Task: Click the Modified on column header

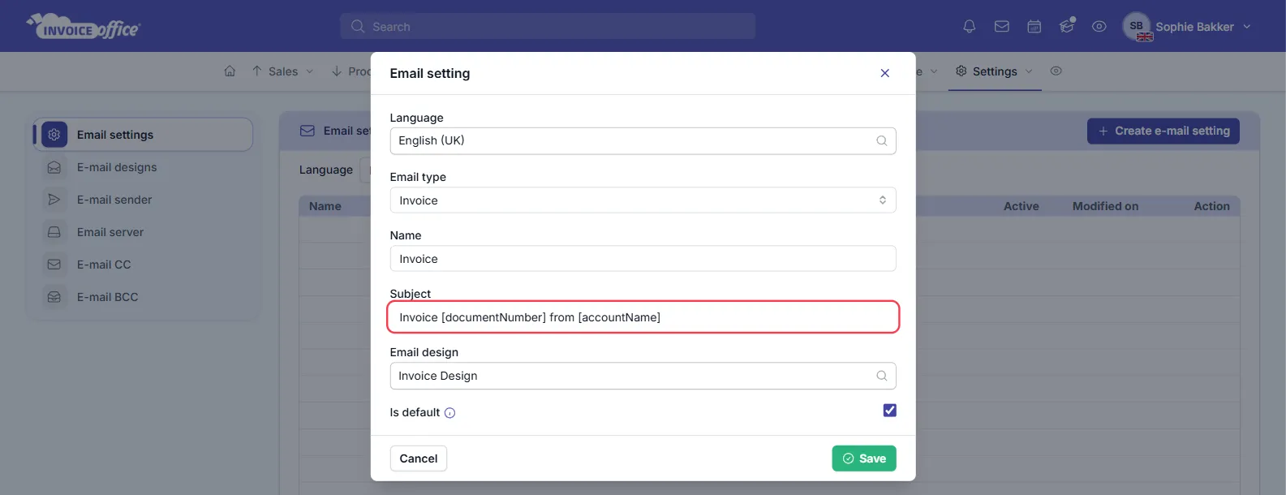Action: (x=1105, y=206)
